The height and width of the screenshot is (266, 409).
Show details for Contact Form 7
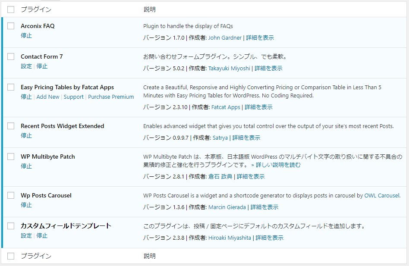point(268,68)
